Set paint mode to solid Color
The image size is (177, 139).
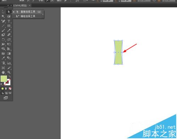(x=2, y=89)
